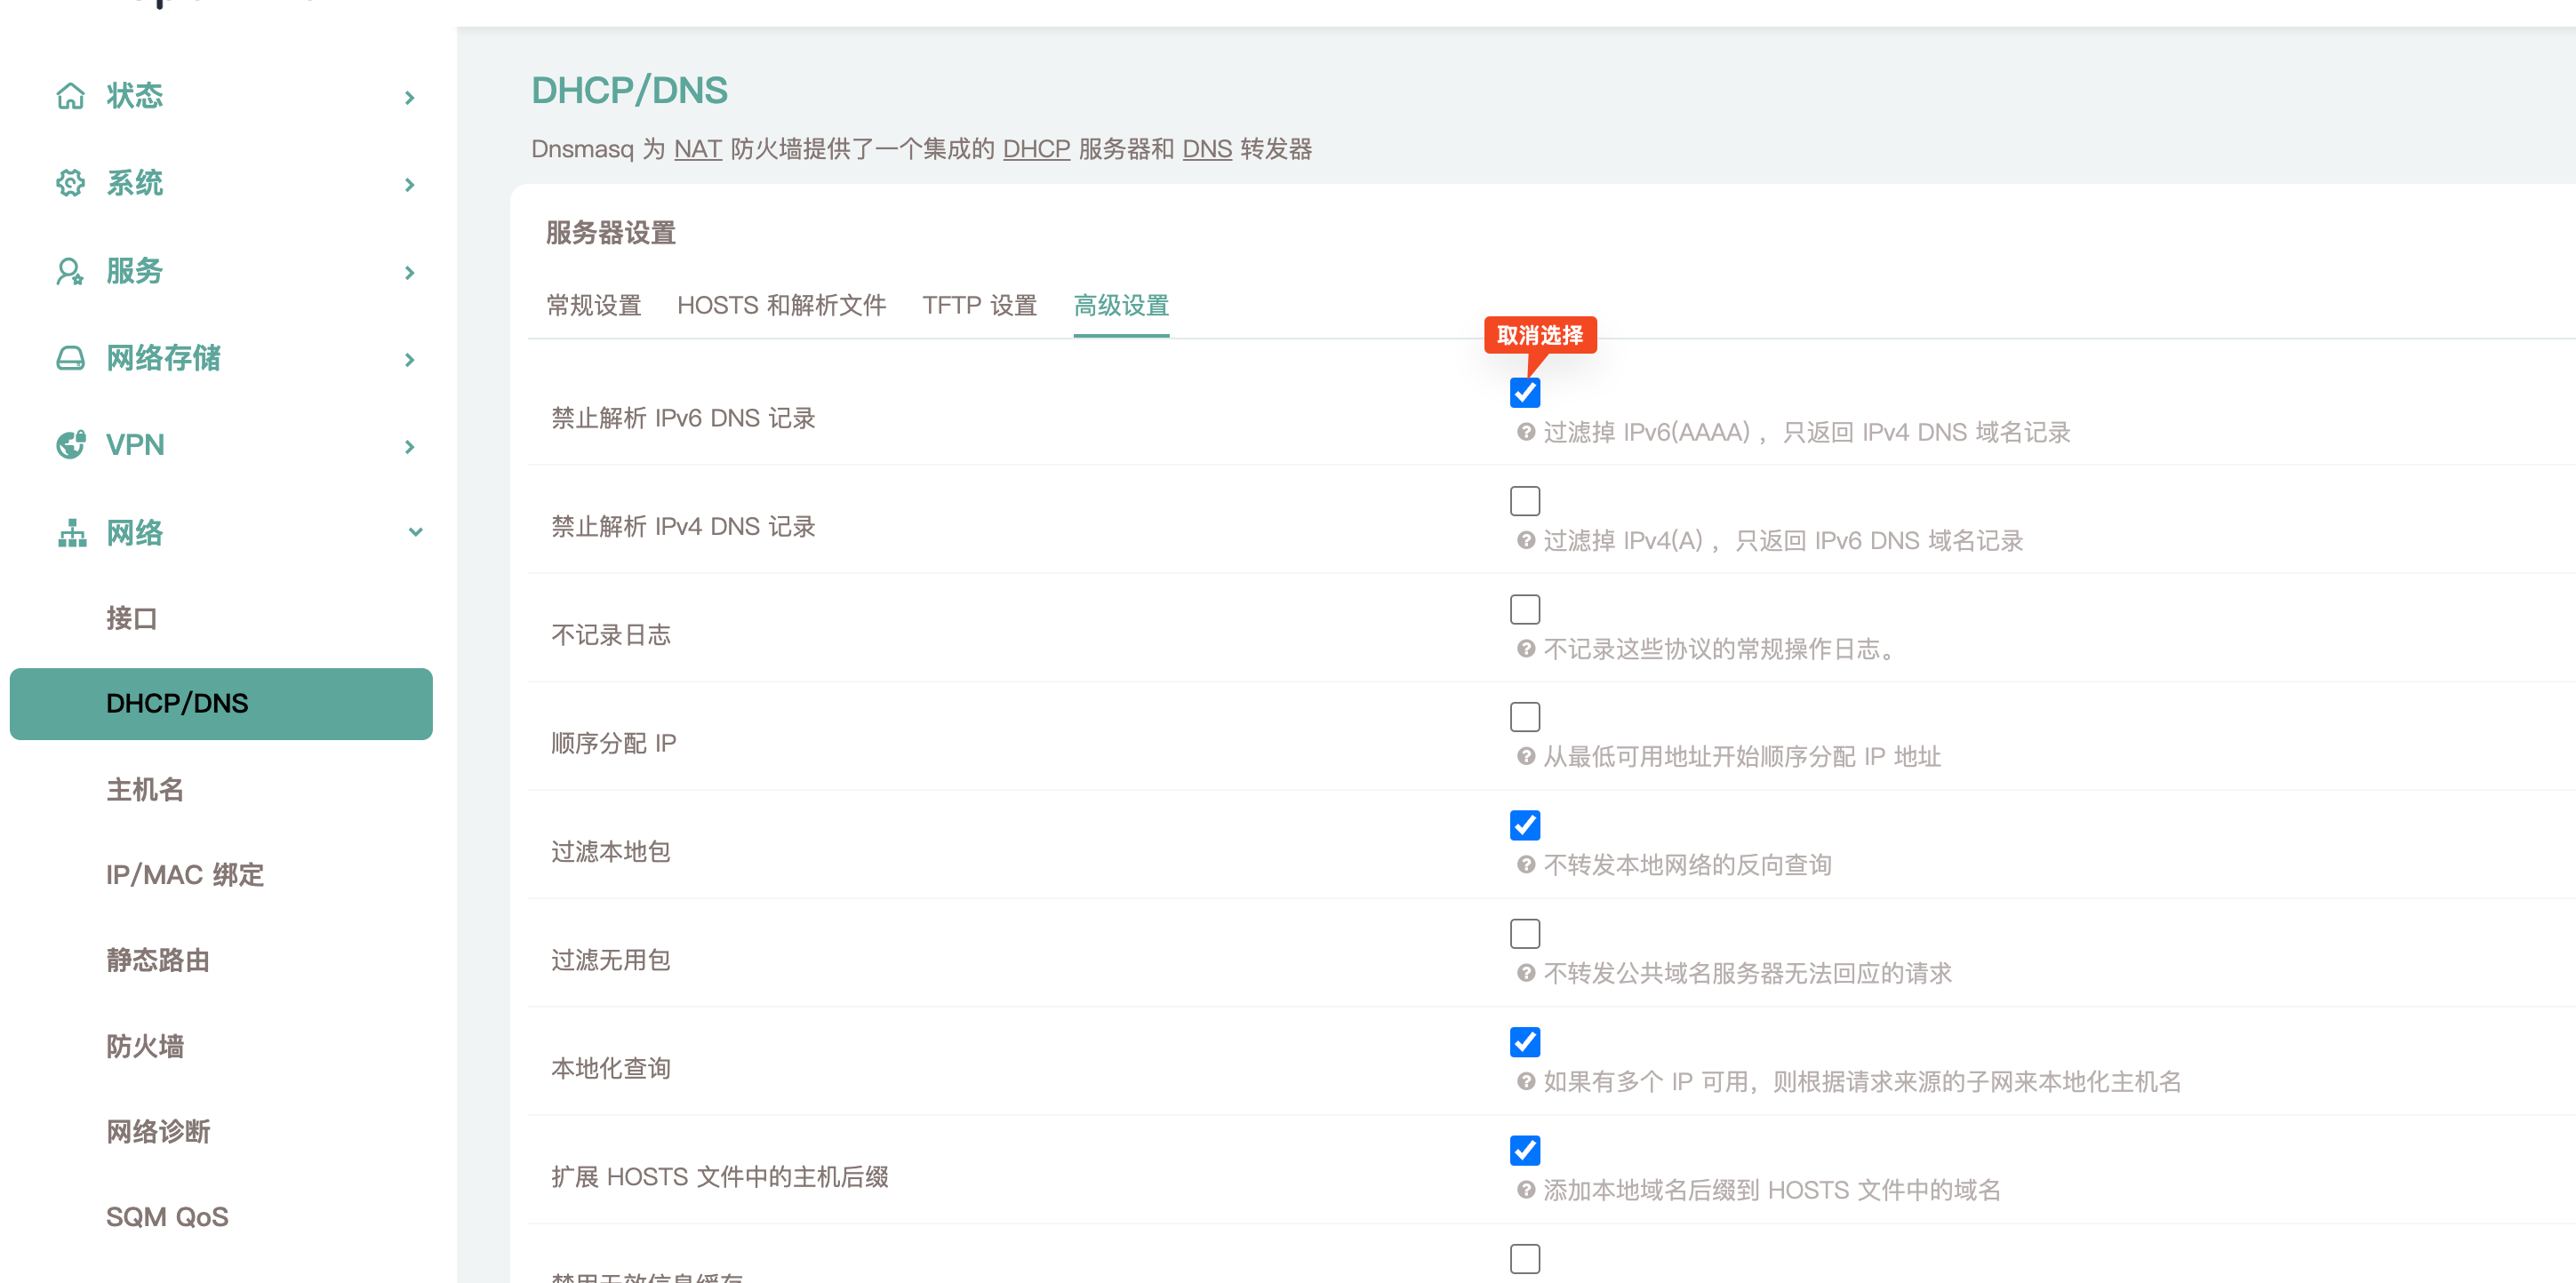
Task: Expand the 服务 menu chevron
Action: point(409,272)
